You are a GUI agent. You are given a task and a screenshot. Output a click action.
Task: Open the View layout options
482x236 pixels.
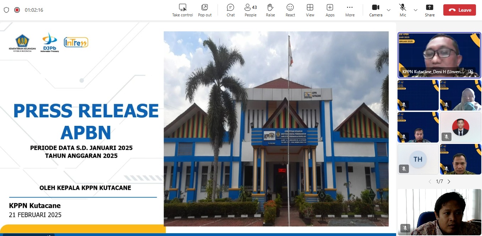(310, 10)
